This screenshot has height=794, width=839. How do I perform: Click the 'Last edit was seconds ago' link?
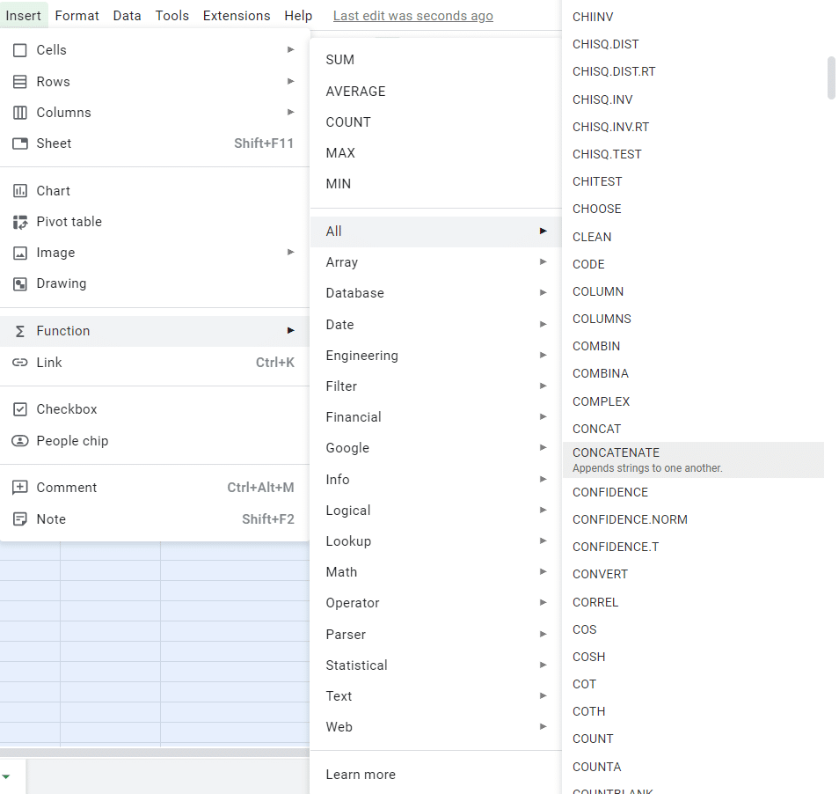point(412,16)
